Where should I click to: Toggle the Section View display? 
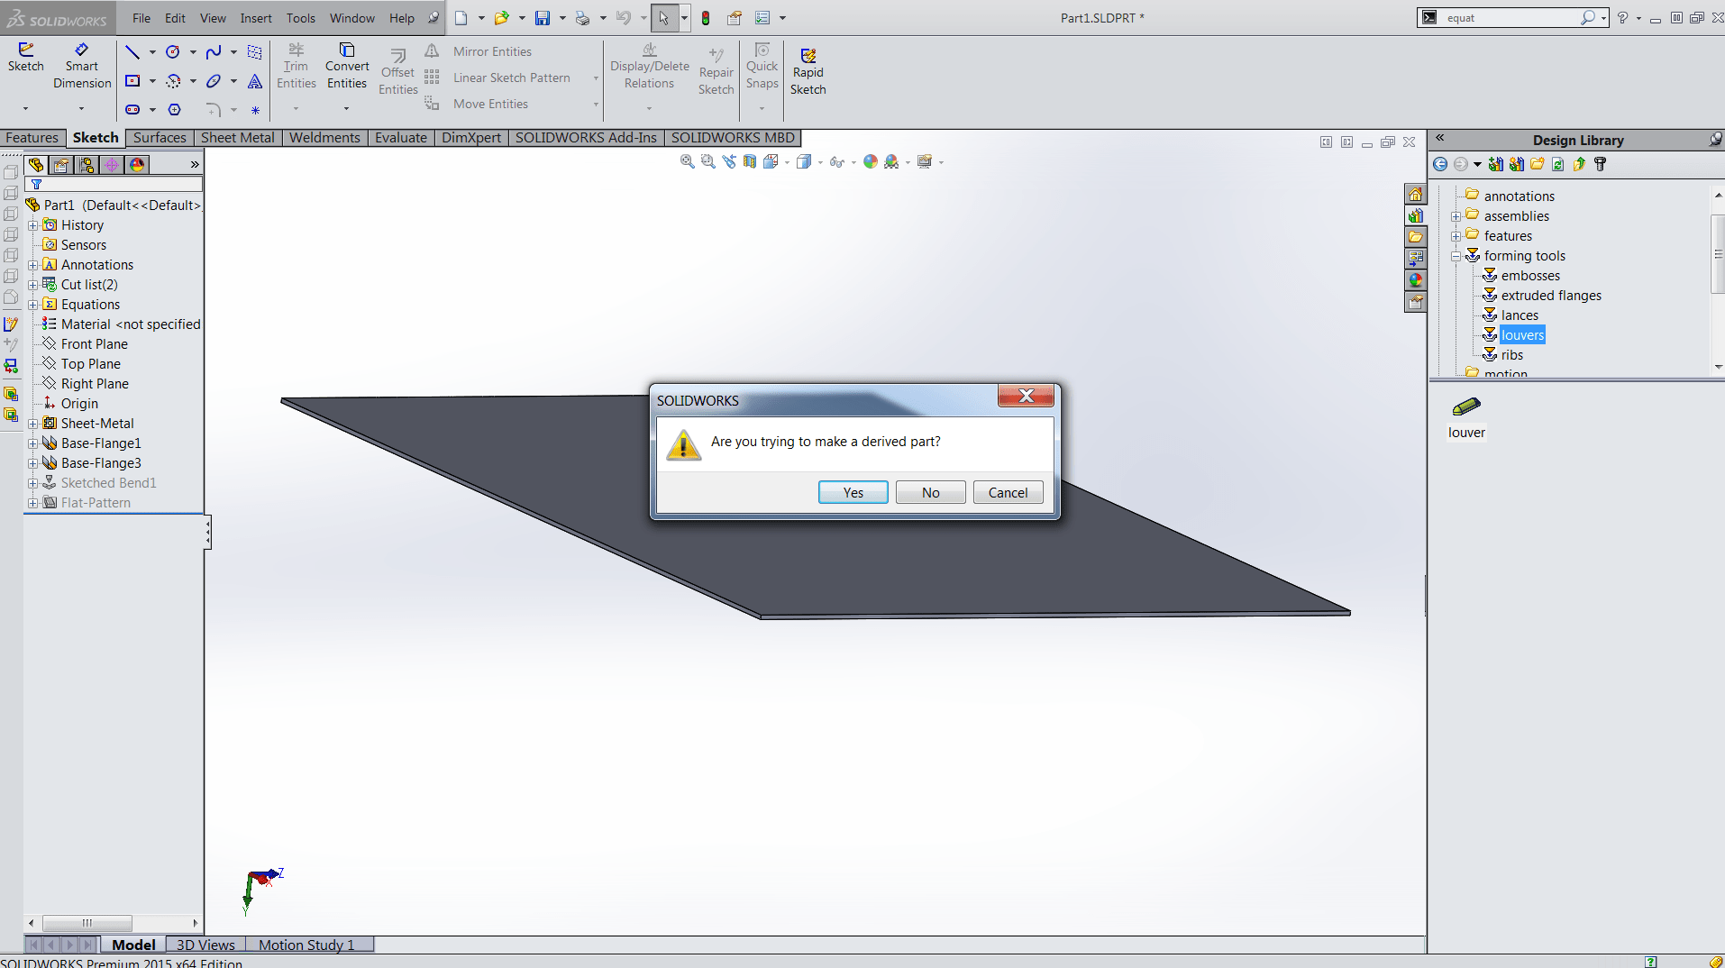pyautogui.click(x=751, y=161)
